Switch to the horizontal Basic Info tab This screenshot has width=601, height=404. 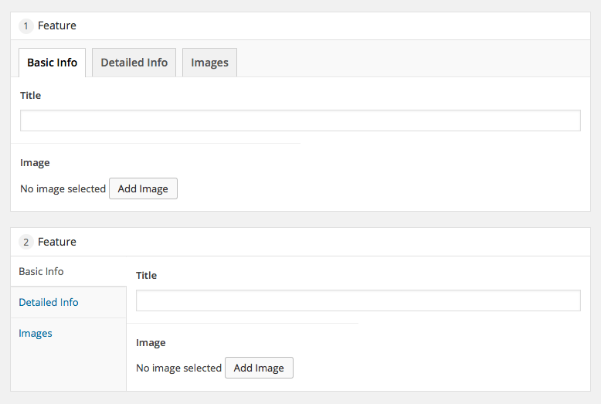click(x=52, y=63)
